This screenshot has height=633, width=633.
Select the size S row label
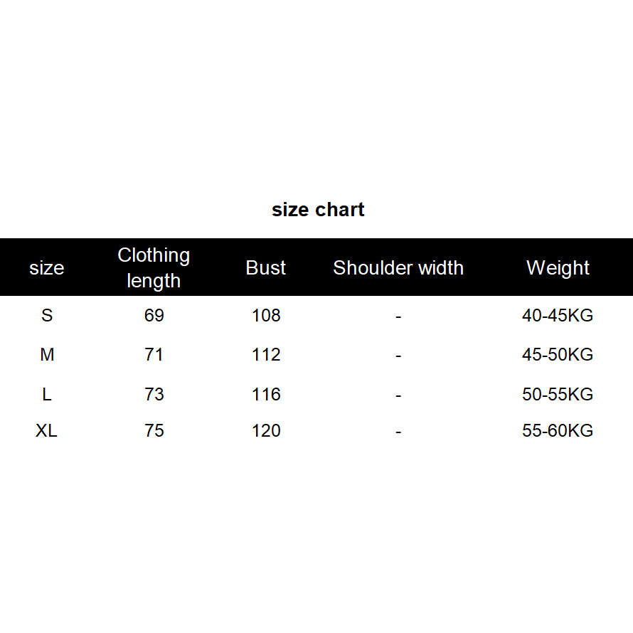(47, 315)
